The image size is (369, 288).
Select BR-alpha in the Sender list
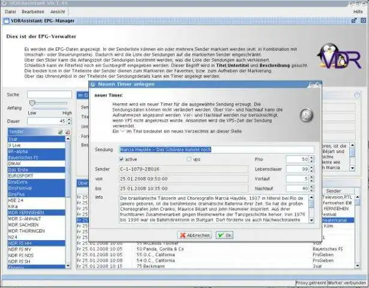coord(37,151)
